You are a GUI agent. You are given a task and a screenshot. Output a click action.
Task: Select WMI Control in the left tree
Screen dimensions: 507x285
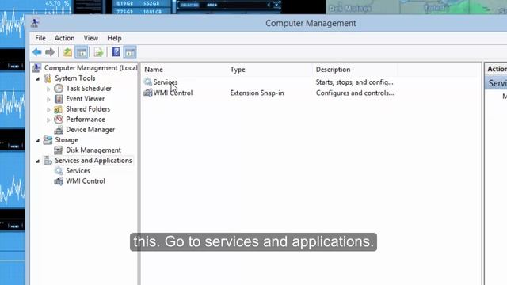(x=86, y=181)
